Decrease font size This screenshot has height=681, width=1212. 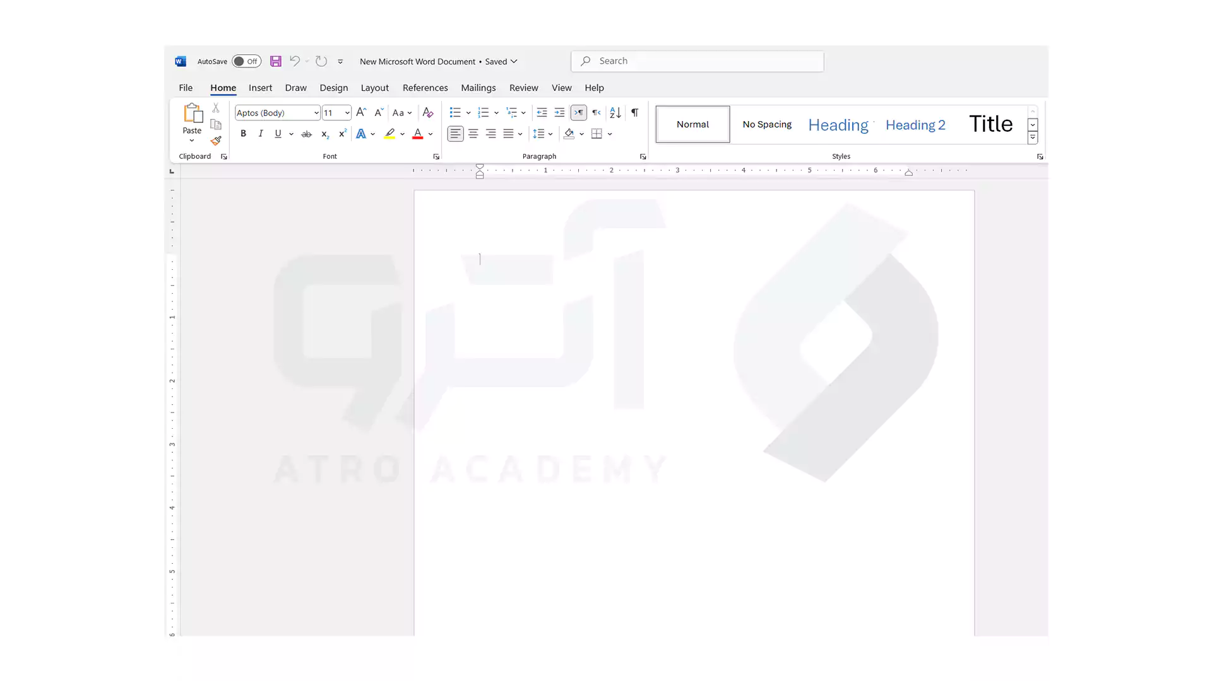tap(379, 112)
